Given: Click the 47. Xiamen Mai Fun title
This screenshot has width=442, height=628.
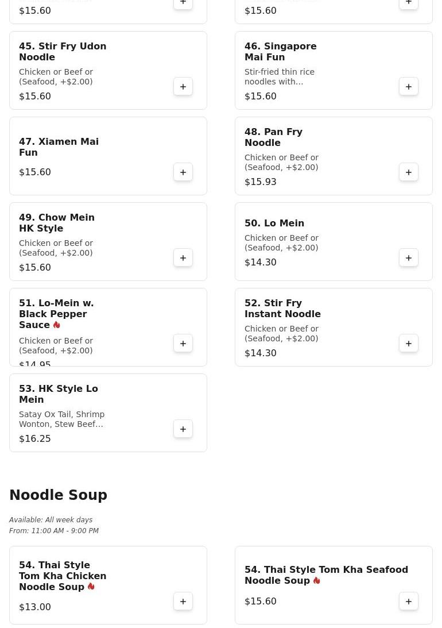Looking at the screenshot, I should (x=59, y=147).
